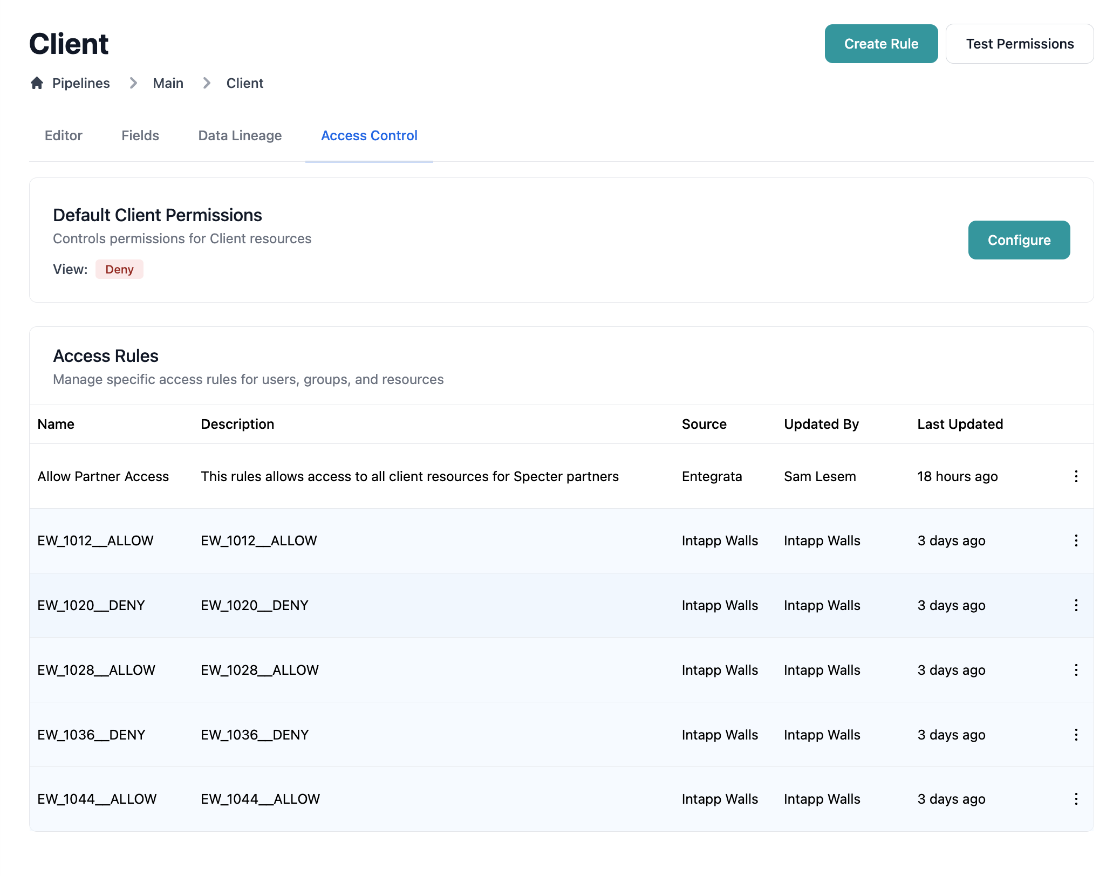Configure default client permissions
The image size is (1120, 876).
(1019, 240)
